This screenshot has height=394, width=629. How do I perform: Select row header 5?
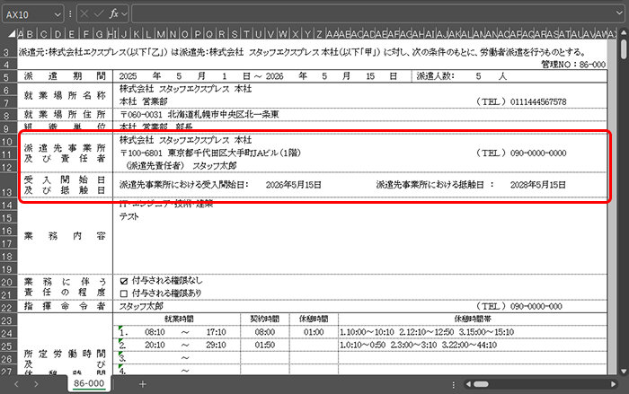click(x=6, y=76)
